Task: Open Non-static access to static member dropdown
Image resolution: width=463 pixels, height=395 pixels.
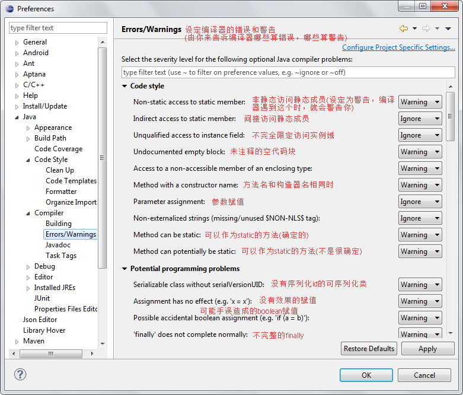Action: (420, 102)
